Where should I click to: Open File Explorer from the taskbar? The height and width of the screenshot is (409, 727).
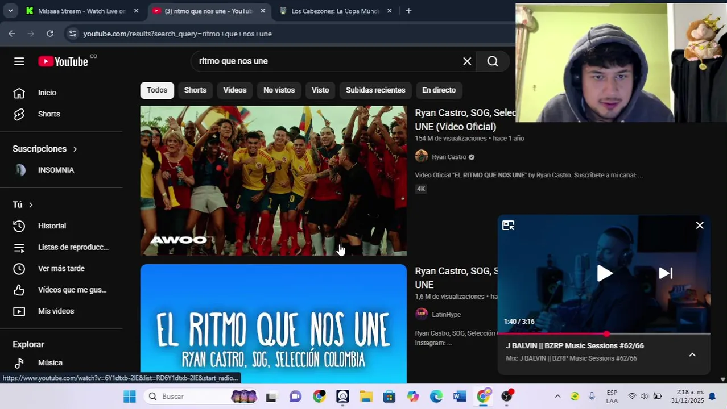click(365, 397)
